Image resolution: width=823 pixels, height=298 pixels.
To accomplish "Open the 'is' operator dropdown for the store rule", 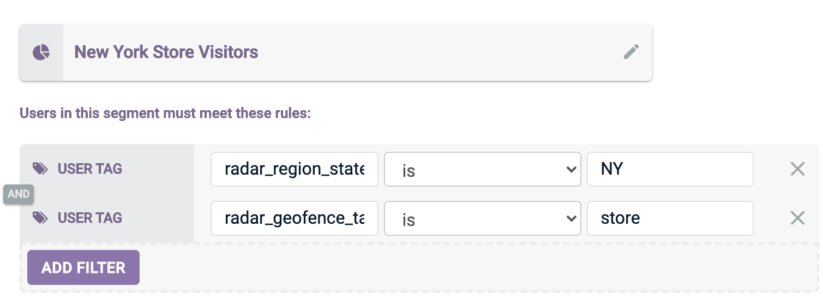I will click(482, 219).
